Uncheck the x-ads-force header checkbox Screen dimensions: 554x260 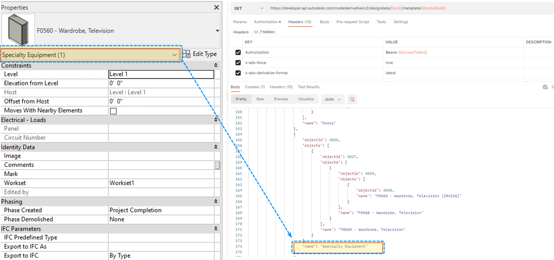pos(238,63)
